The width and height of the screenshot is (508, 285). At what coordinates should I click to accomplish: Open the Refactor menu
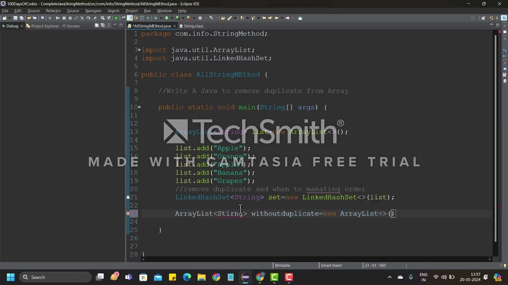click(x=53, y=11)
